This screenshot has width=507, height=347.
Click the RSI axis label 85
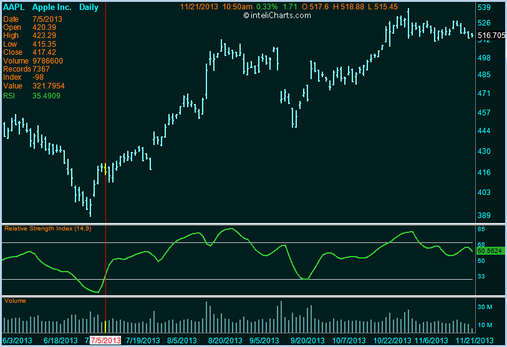coord(481,229)
